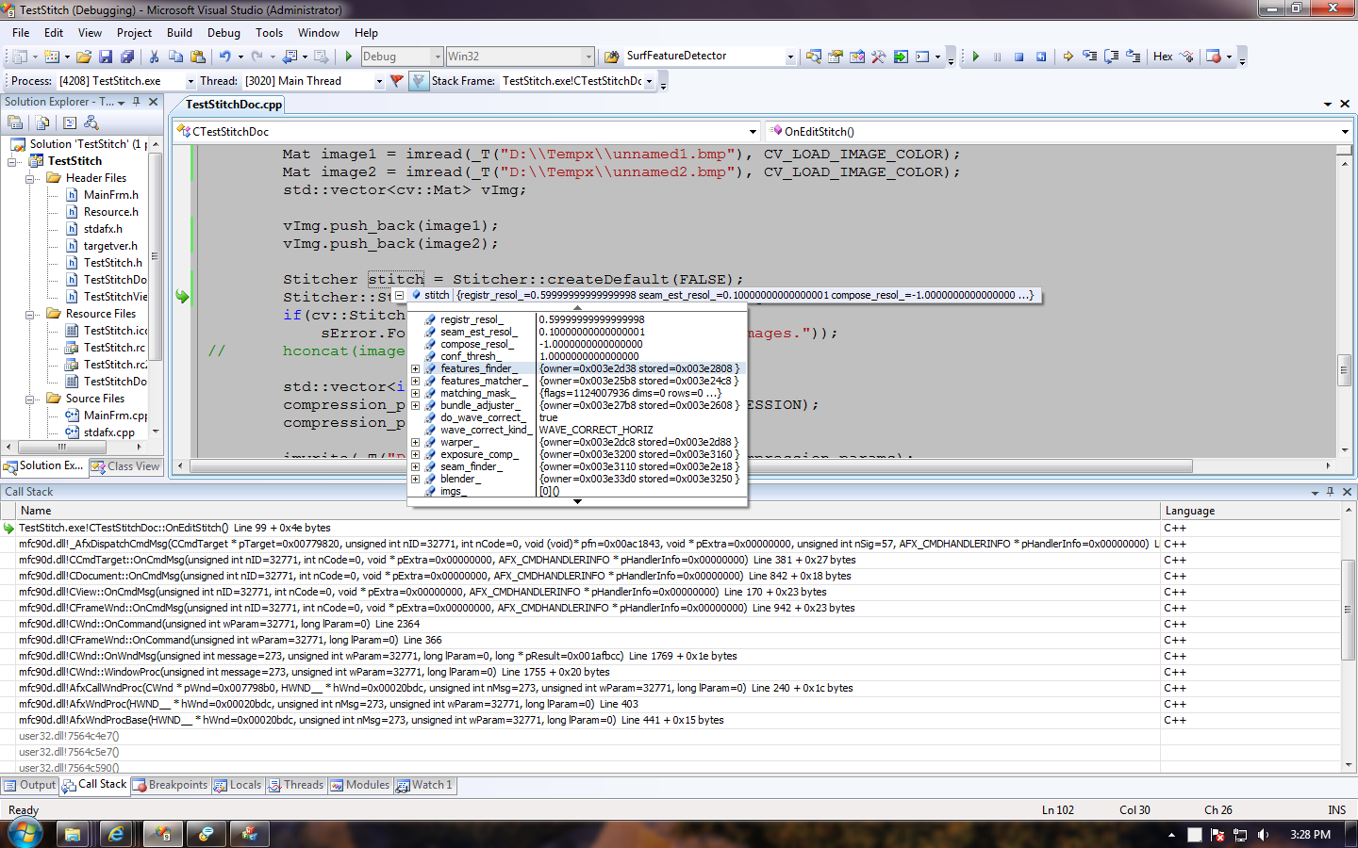The width and height of the screenshot is (1358, 848).
Task: Restart debugging with the restart icon
Action: [1041, 57]
